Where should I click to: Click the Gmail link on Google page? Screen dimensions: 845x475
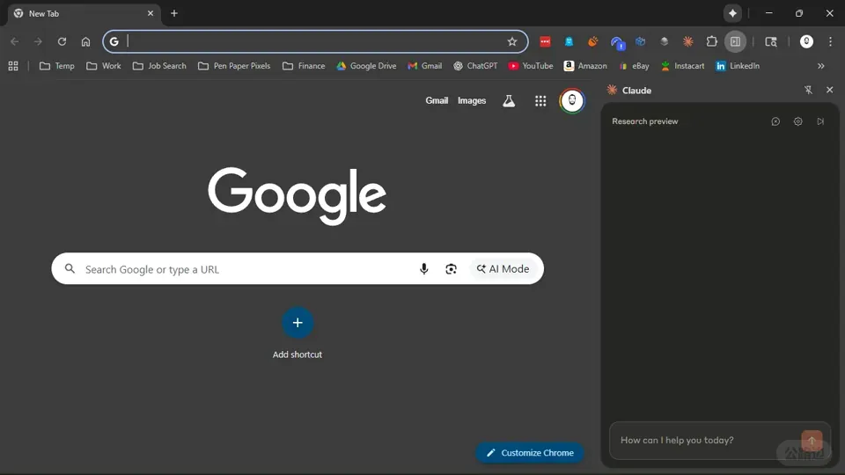437,100
